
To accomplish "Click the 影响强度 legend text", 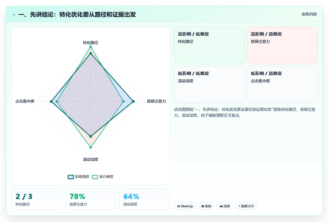I will tap(82, 177).
